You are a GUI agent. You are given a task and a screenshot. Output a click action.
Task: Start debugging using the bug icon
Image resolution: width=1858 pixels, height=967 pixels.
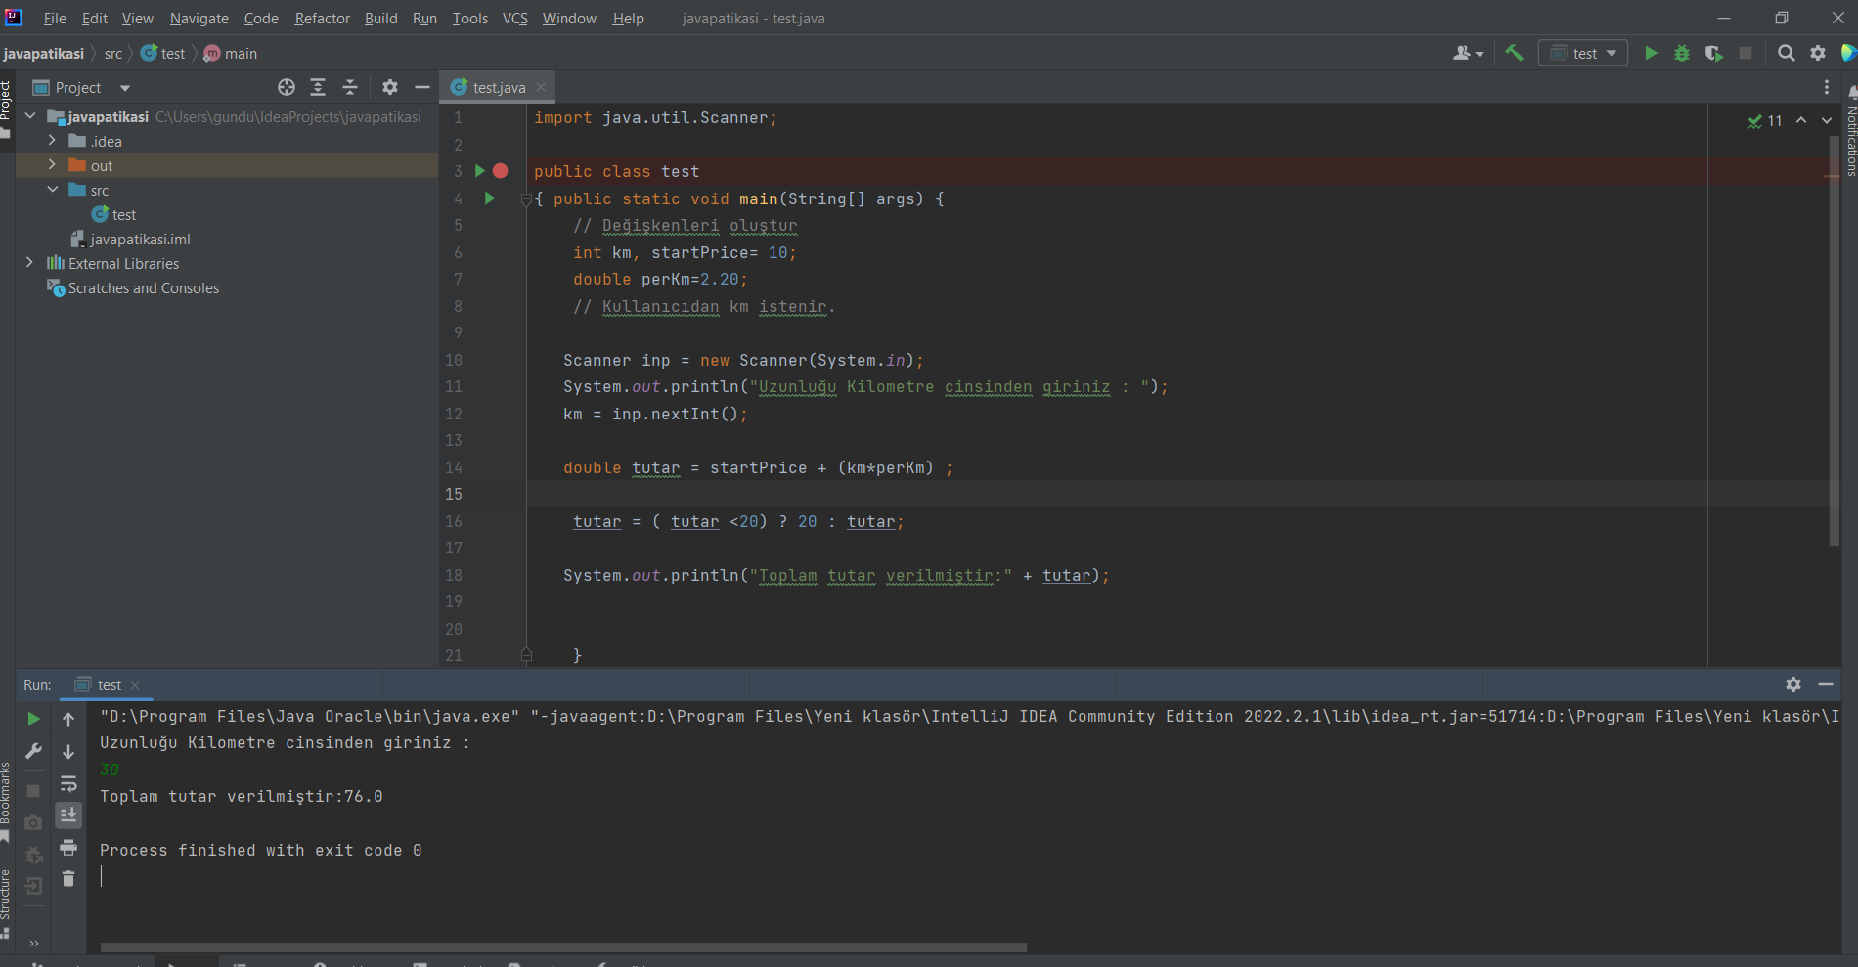click(1682, 53)
